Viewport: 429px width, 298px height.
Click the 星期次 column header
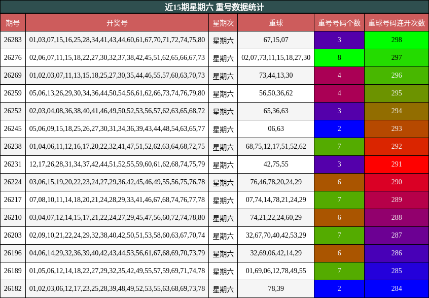point(223,22)
